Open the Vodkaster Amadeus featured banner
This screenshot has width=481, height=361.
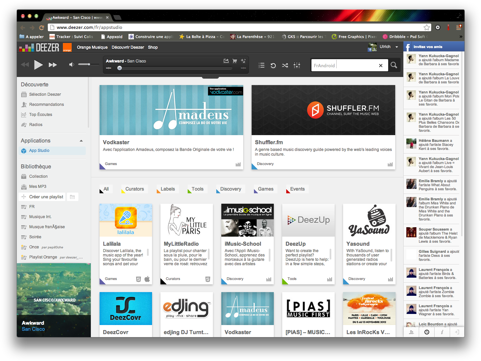tap(171, 110)
